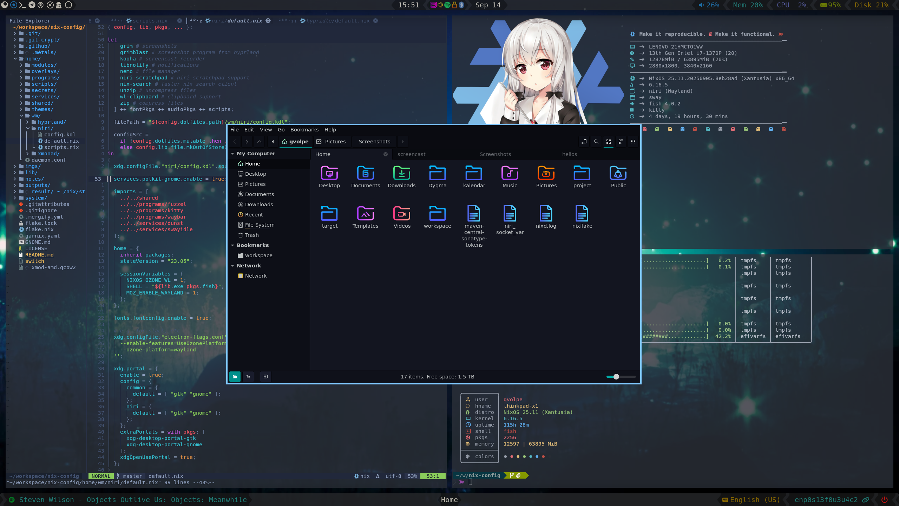Open the nixd.log file icon
The width and height of the screenshot is (899, 506).
click(546, 214)
